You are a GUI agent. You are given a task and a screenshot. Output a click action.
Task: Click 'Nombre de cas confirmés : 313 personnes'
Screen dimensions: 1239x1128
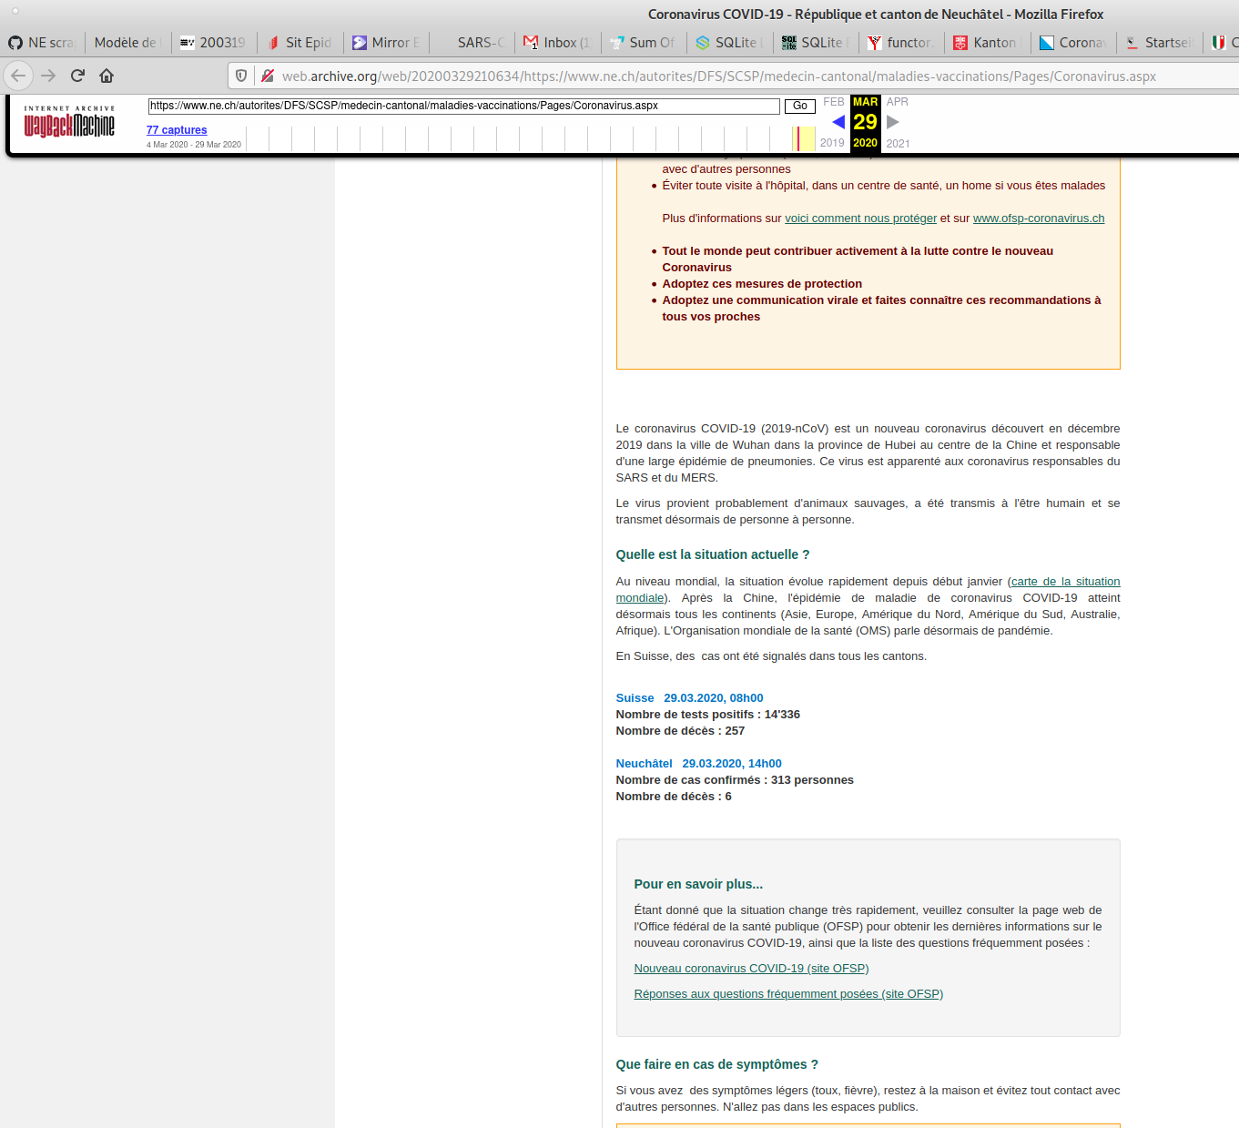tap(735, 780)
